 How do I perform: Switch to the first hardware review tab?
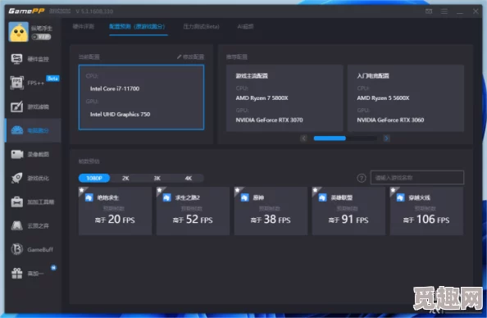pos(84,26)
